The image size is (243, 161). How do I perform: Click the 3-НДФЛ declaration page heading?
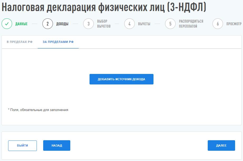104,8
